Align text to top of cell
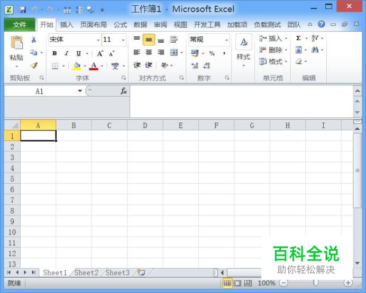Screen dimensions: 366x293 click(137, 39)
